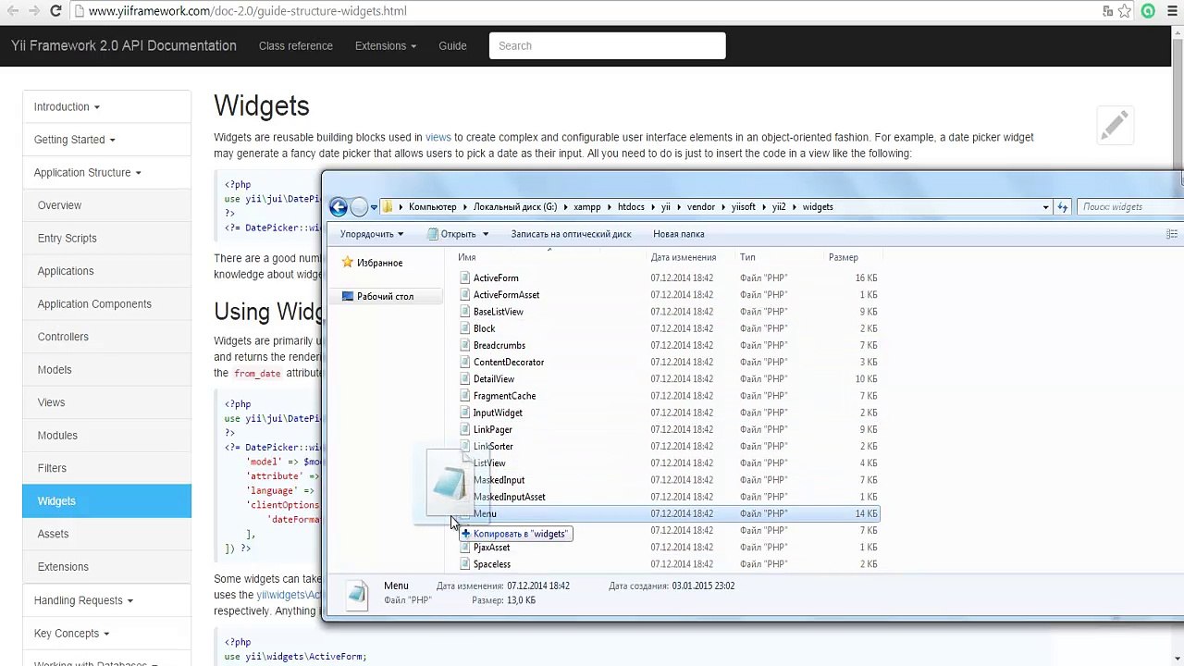
Task: Create a folder with Новая папка
Action: (679, 234)
